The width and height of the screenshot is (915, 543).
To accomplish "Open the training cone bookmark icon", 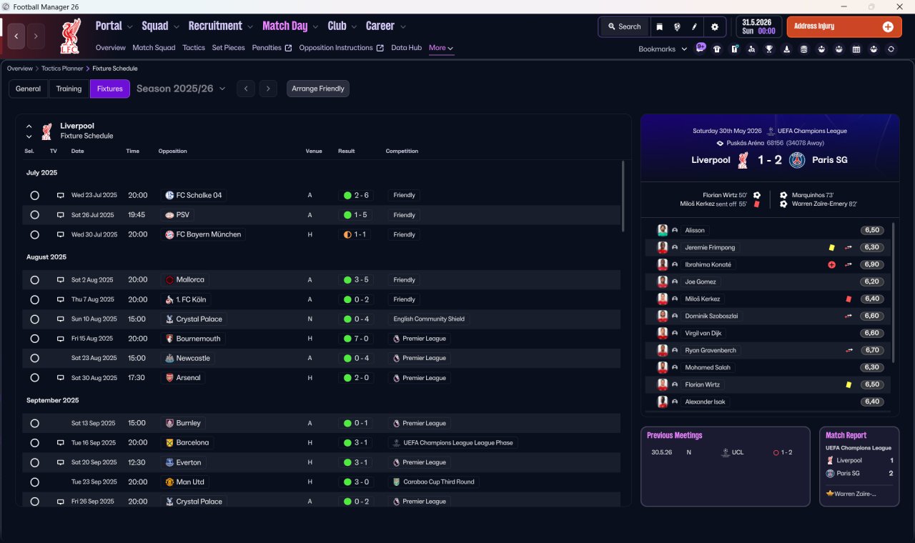I will pos(787,49).
